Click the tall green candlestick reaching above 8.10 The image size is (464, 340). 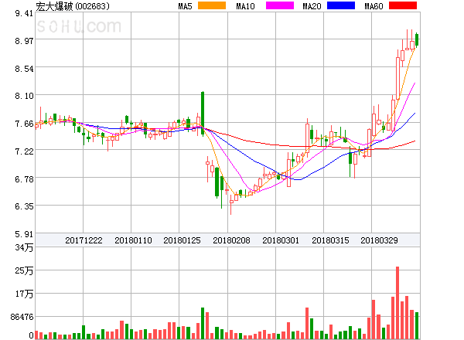coord(203,114)
